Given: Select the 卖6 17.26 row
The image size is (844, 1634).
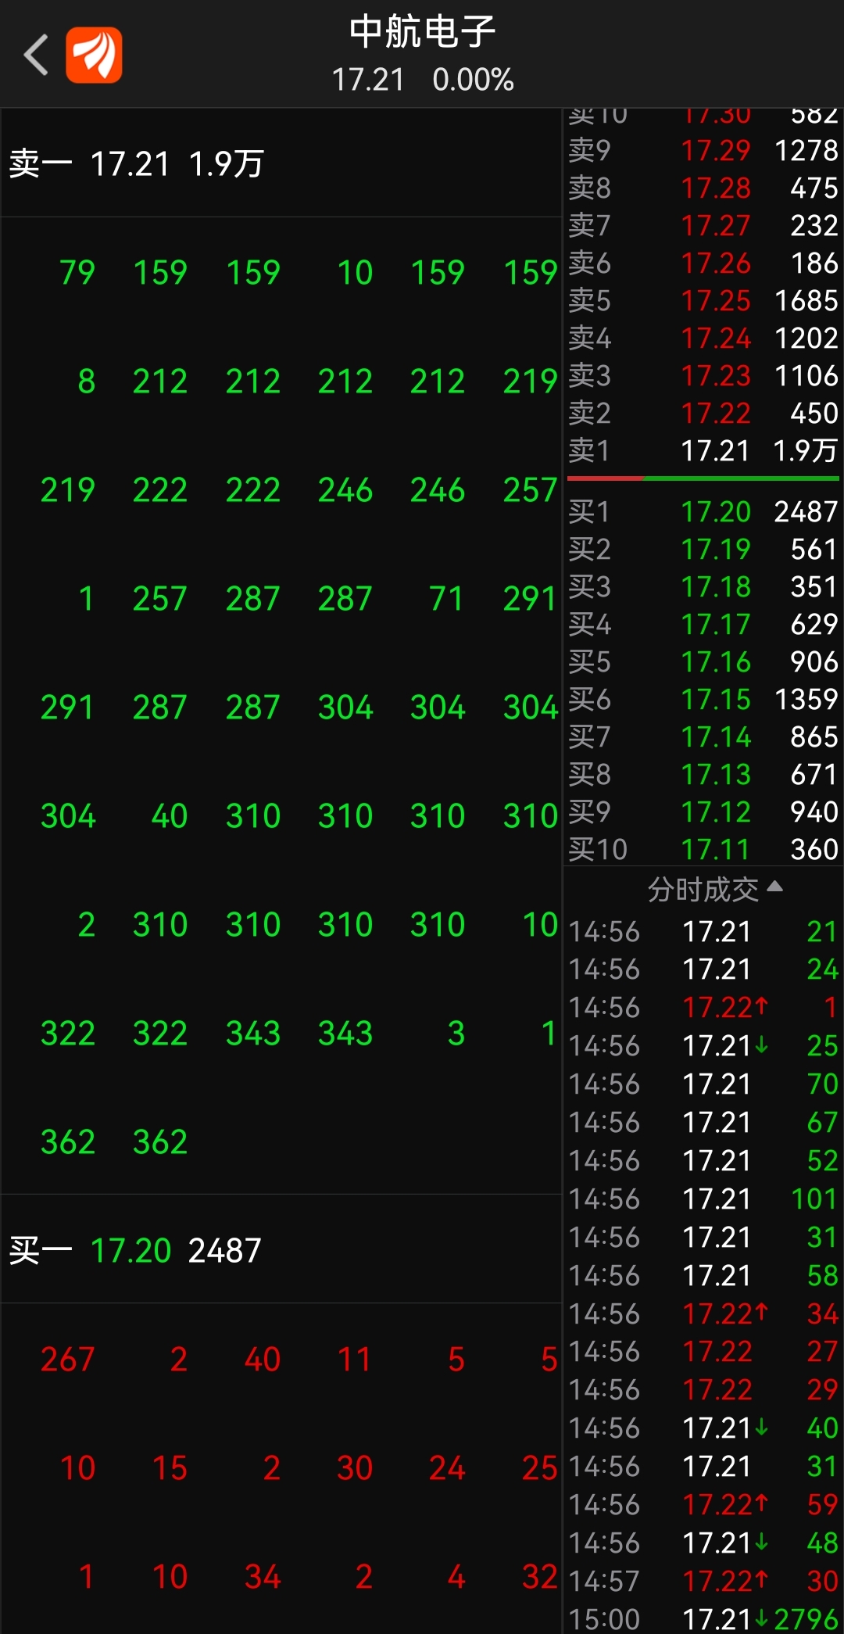Looking at the screenshot, I should (x=703, y=263).
